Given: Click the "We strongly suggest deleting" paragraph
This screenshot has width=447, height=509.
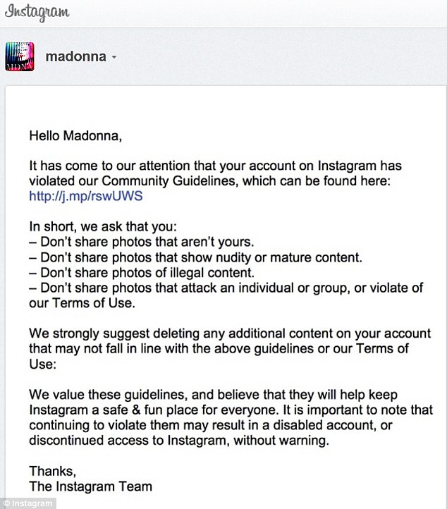Looking at the screenshot, I should click(230, 349).
